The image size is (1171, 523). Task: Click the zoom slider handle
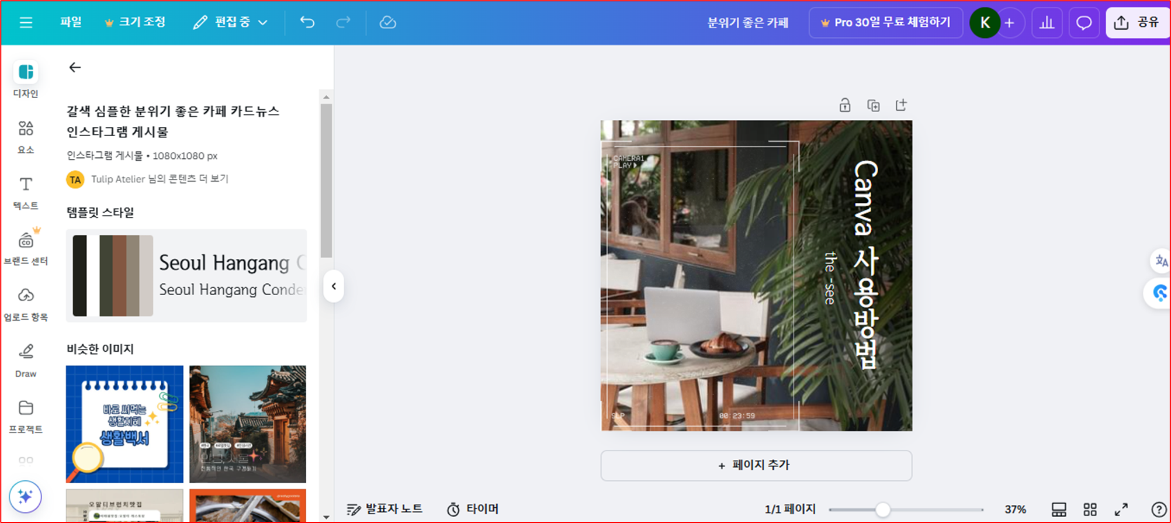[883, 510]
